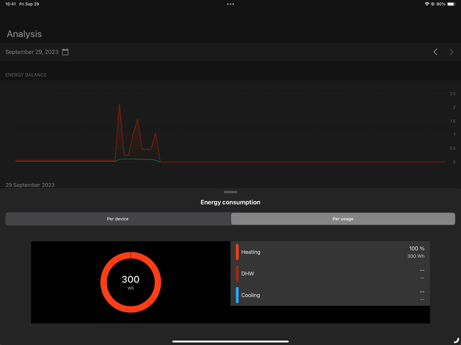This screenshot has height=345, width=461.
Task: Go to previous day with left arrow
Action: (435, 52)
